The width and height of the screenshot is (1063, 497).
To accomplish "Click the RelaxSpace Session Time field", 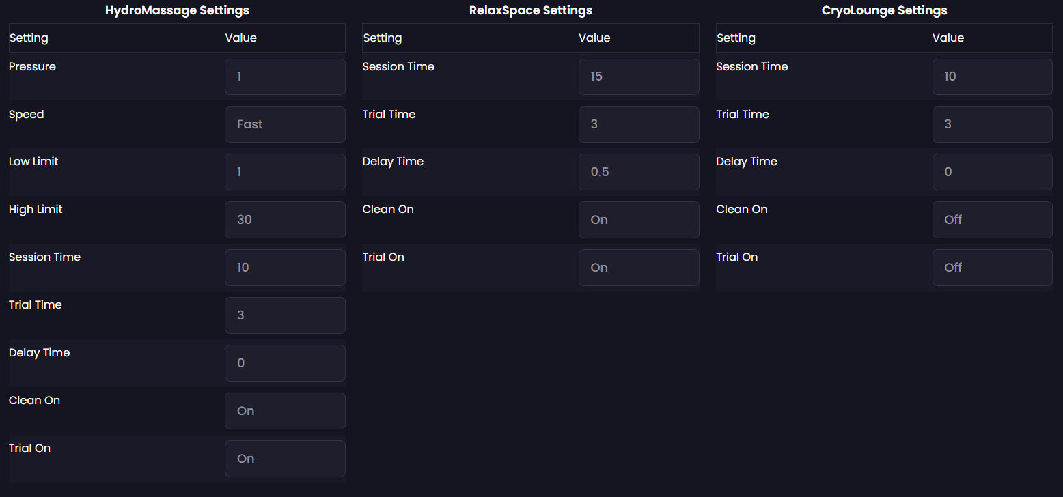I will (x=638, y=76).
